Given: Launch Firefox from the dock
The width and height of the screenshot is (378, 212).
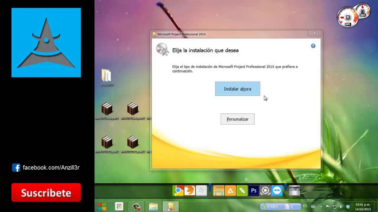Looking at the screenshot, I should tap(190, 191).
